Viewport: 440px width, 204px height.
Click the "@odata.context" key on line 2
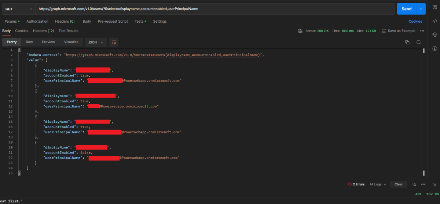point(43,55)
